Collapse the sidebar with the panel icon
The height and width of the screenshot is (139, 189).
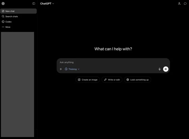coord(34,4)
